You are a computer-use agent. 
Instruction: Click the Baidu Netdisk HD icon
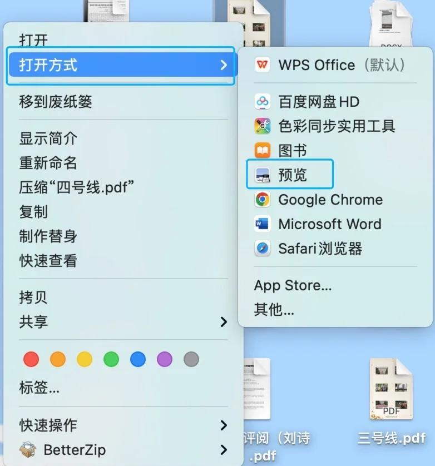263,102
